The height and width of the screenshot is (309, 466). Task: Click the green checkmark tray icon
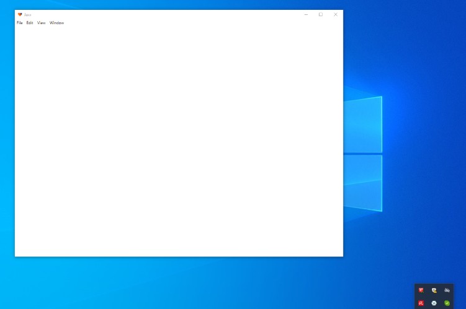click(x=447, y=303)
